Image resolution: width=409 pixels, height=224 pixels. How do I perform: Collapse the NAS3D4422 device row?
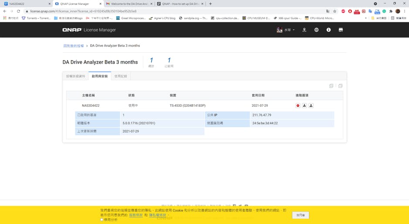coord(91,105)
